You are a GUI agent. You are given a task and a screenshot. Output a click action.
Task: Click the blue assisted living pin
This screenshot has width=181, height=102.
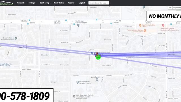pos(92,53)
